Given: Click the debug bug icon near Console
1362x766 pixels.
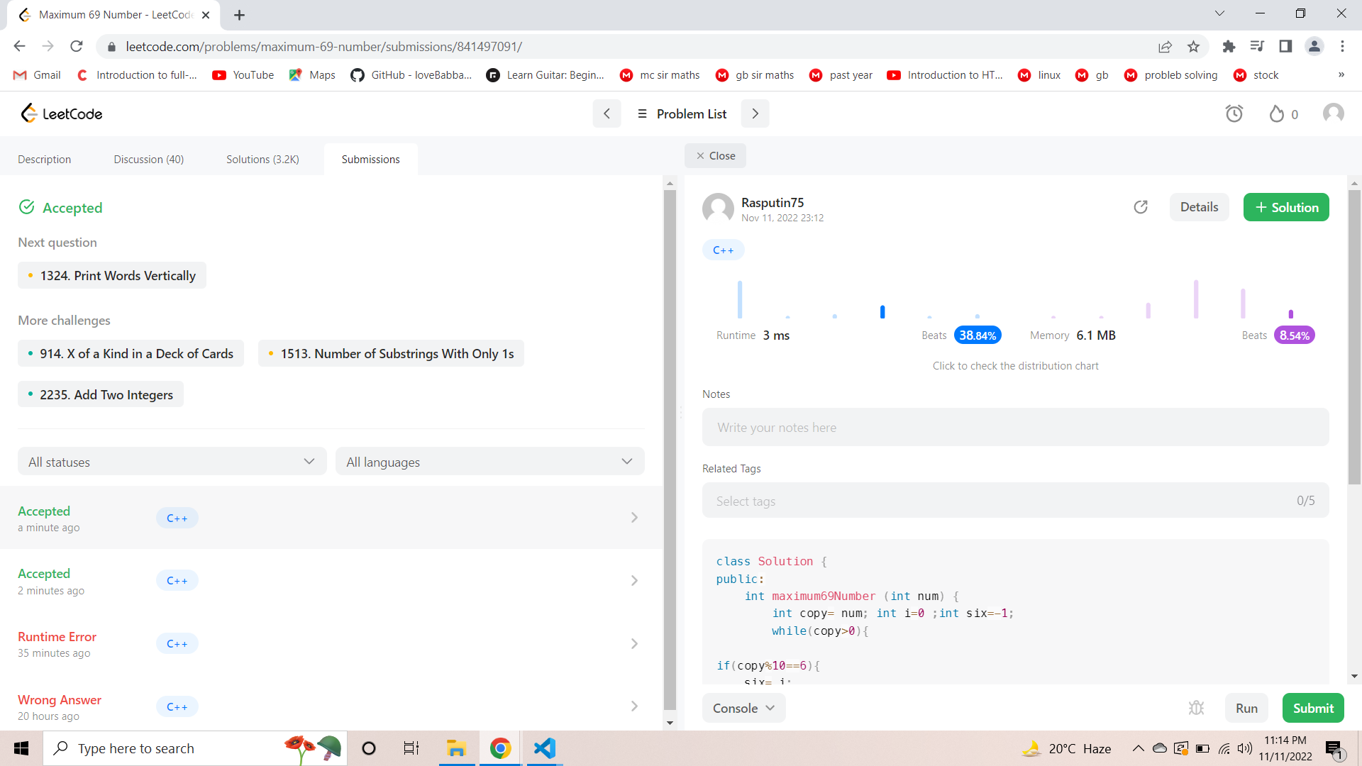Looking at the screenshot, I should click(x=1197, y=708).
